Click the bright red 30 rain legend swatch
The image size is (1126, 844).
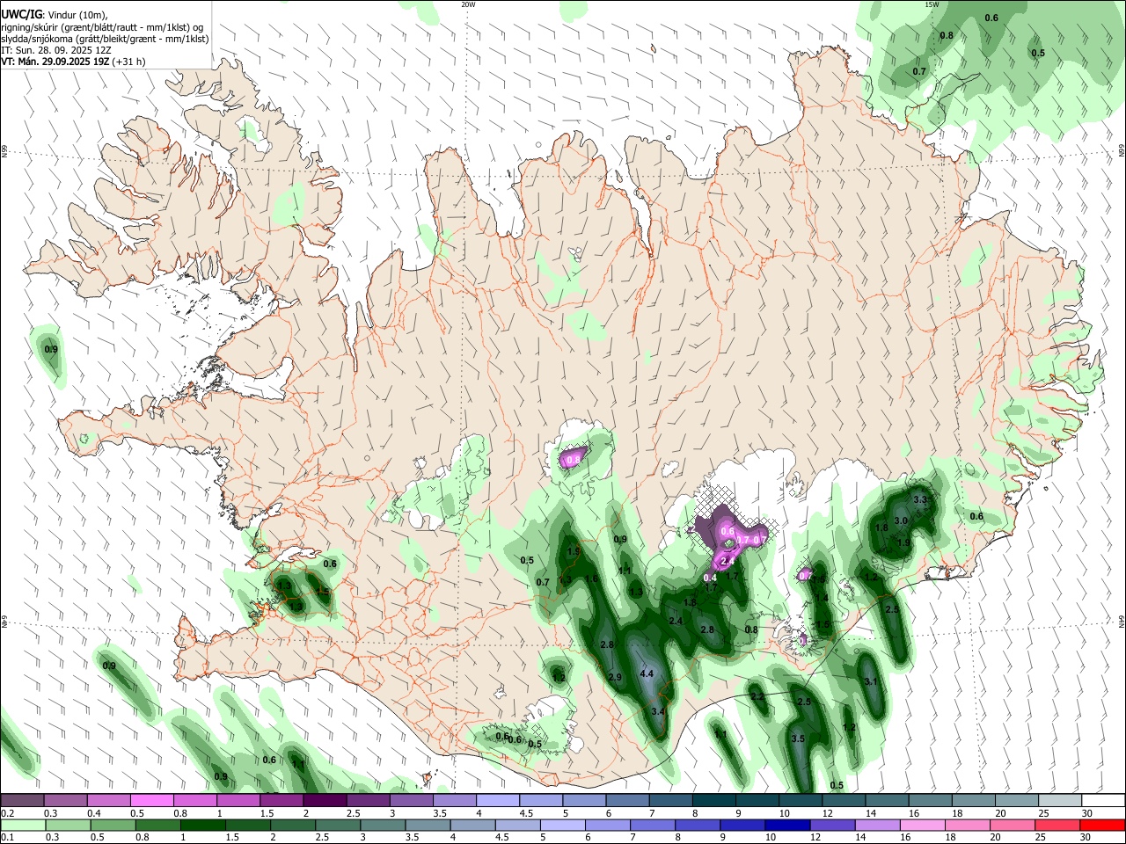coord(1101,826)
